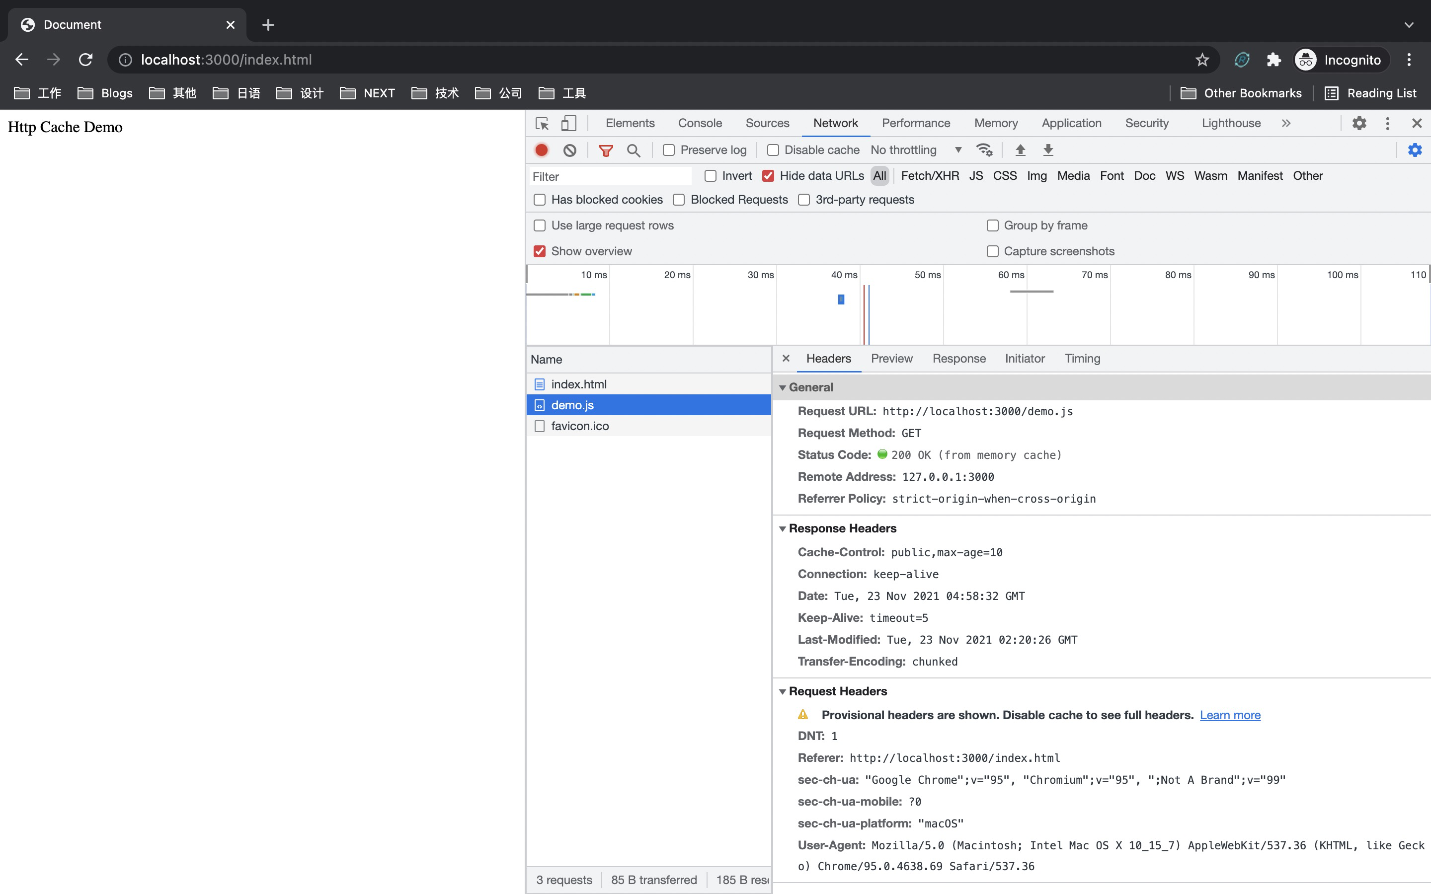Collapse the General section
Screen dimensions: 1431x894
[x=782, y=388]
